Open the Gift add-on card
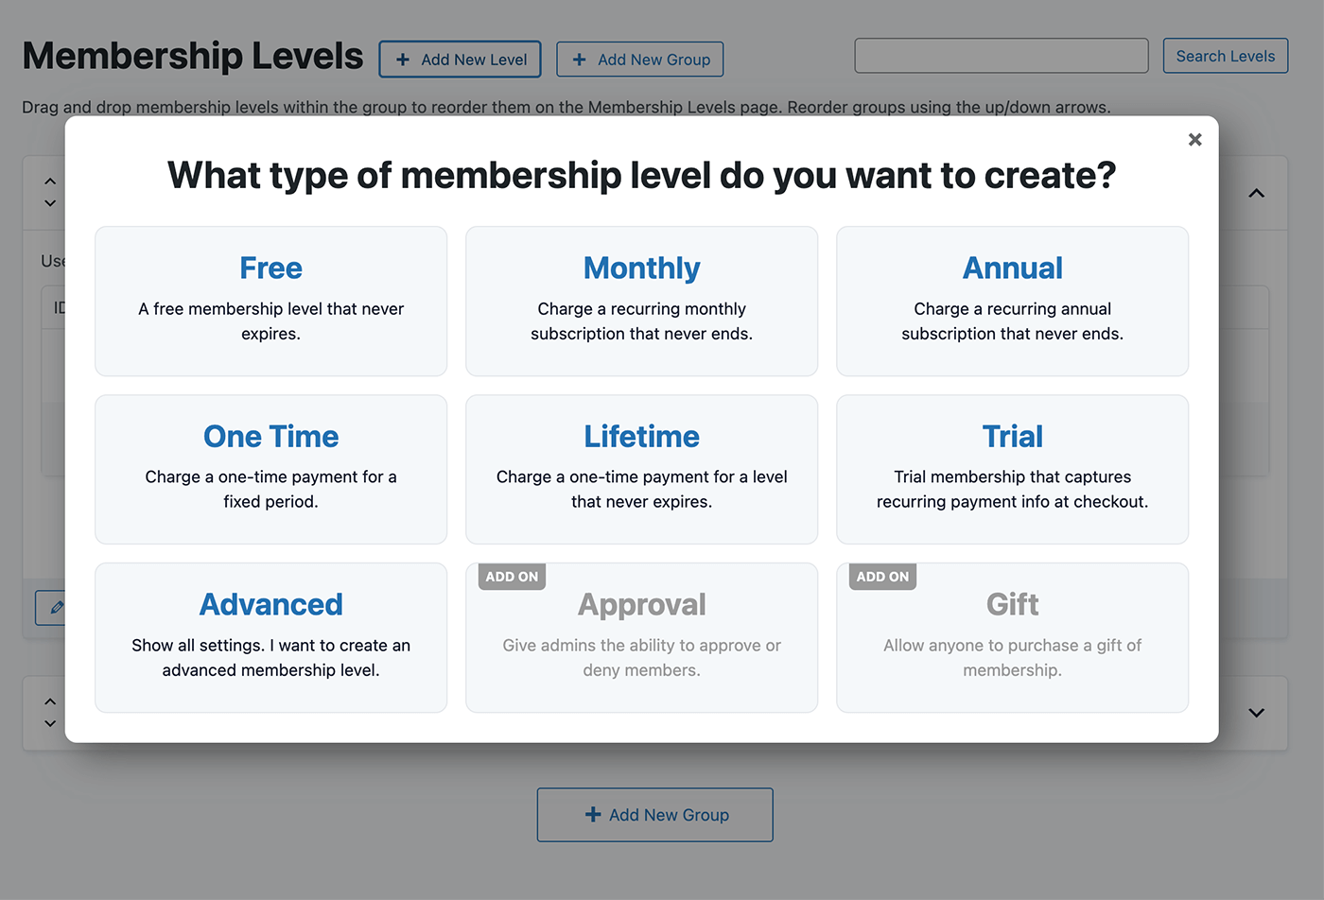The image size is (1324, 900). (1012, 637)
